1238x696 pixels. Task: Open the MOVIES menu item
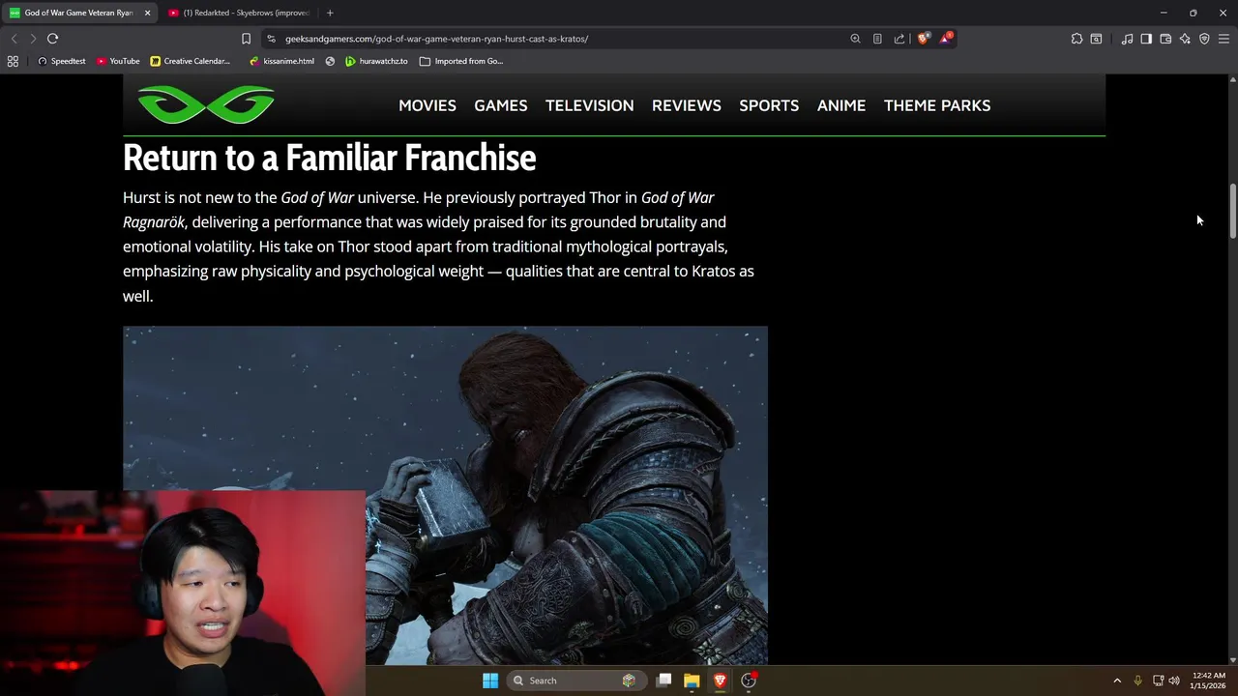pyautogui.click(x=427, y=105)
